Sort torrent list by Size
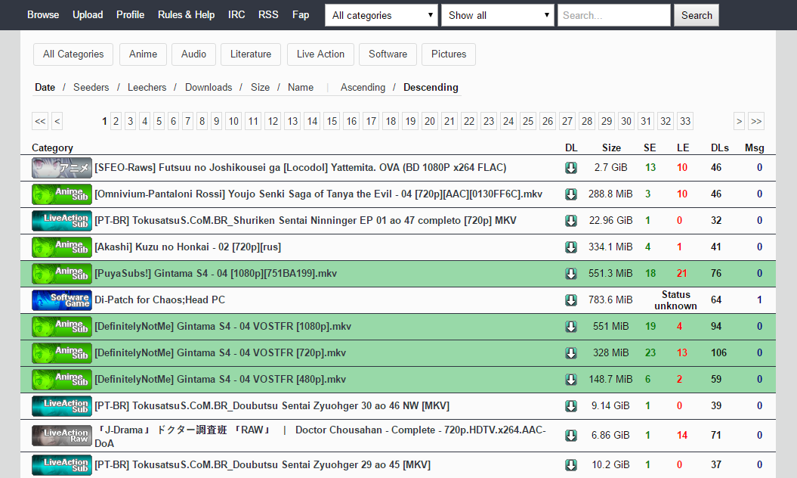Viewport: 797px width, 478px height. (x=260, y=87)
